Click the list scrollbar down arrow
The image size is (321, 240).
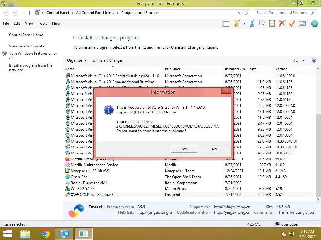pos(318,199)
